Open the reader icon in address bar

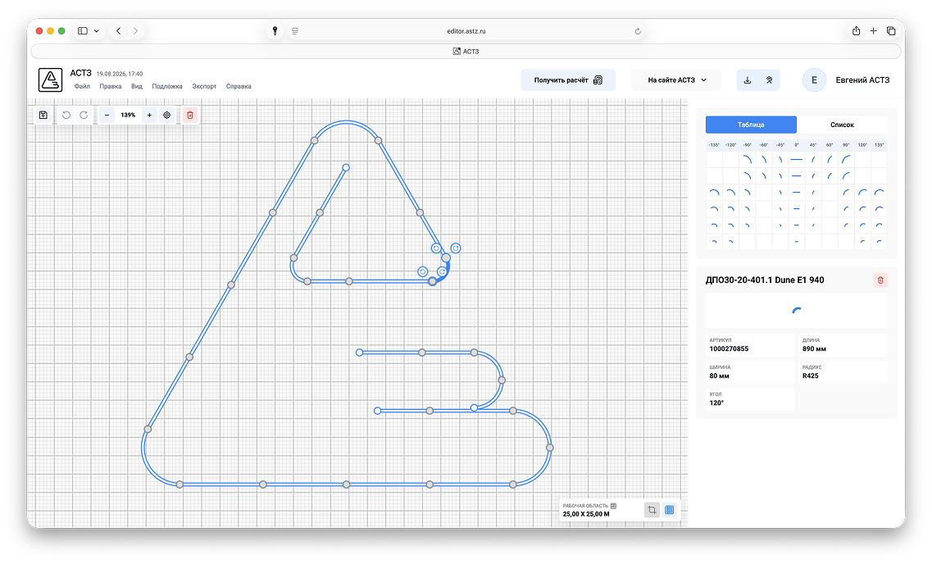click(295, 31)
